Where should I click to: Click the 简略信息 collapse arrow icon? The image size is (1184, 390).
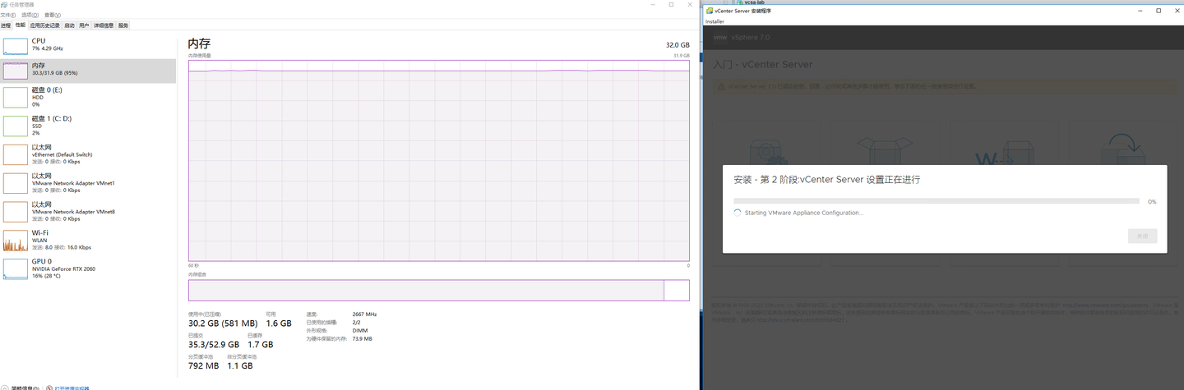[6, 388]
